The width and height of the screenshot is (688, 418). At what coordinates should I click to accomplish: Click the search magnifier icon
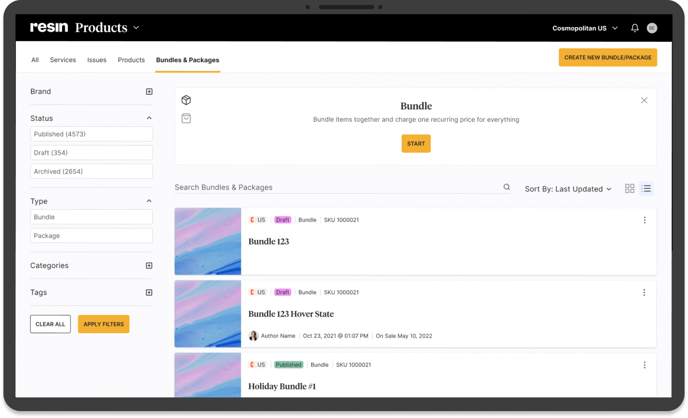[507, 187]
